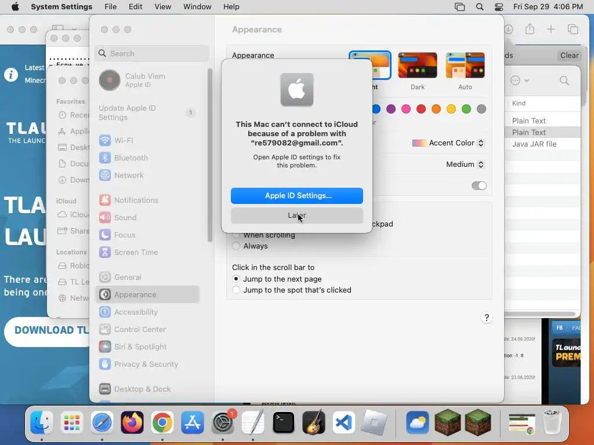Open Privacy & Security hand icon
Viewport: 594px width, 445px height.
point(105,364)
